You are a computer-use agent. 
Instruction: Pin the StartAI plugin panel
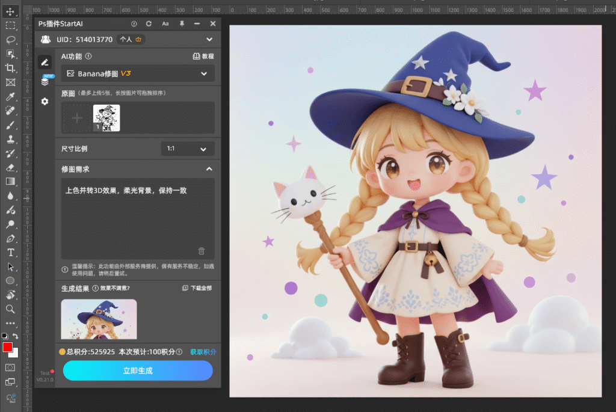click(x=182, y=23)
